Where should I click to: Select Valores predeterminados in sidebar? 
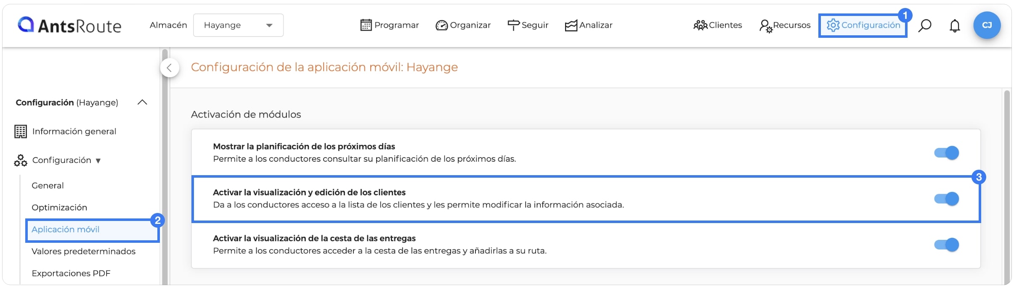tap(83, 251)
